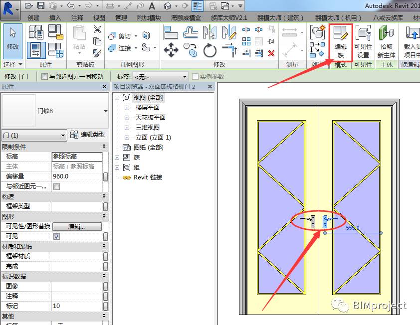Screen dimensions: 420x325
Task: Open the Revit application menu button
Action: [10, 10]
